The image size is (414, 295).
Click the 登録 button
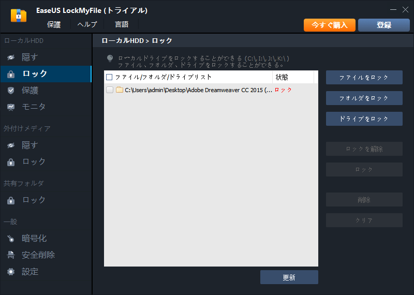384,25
